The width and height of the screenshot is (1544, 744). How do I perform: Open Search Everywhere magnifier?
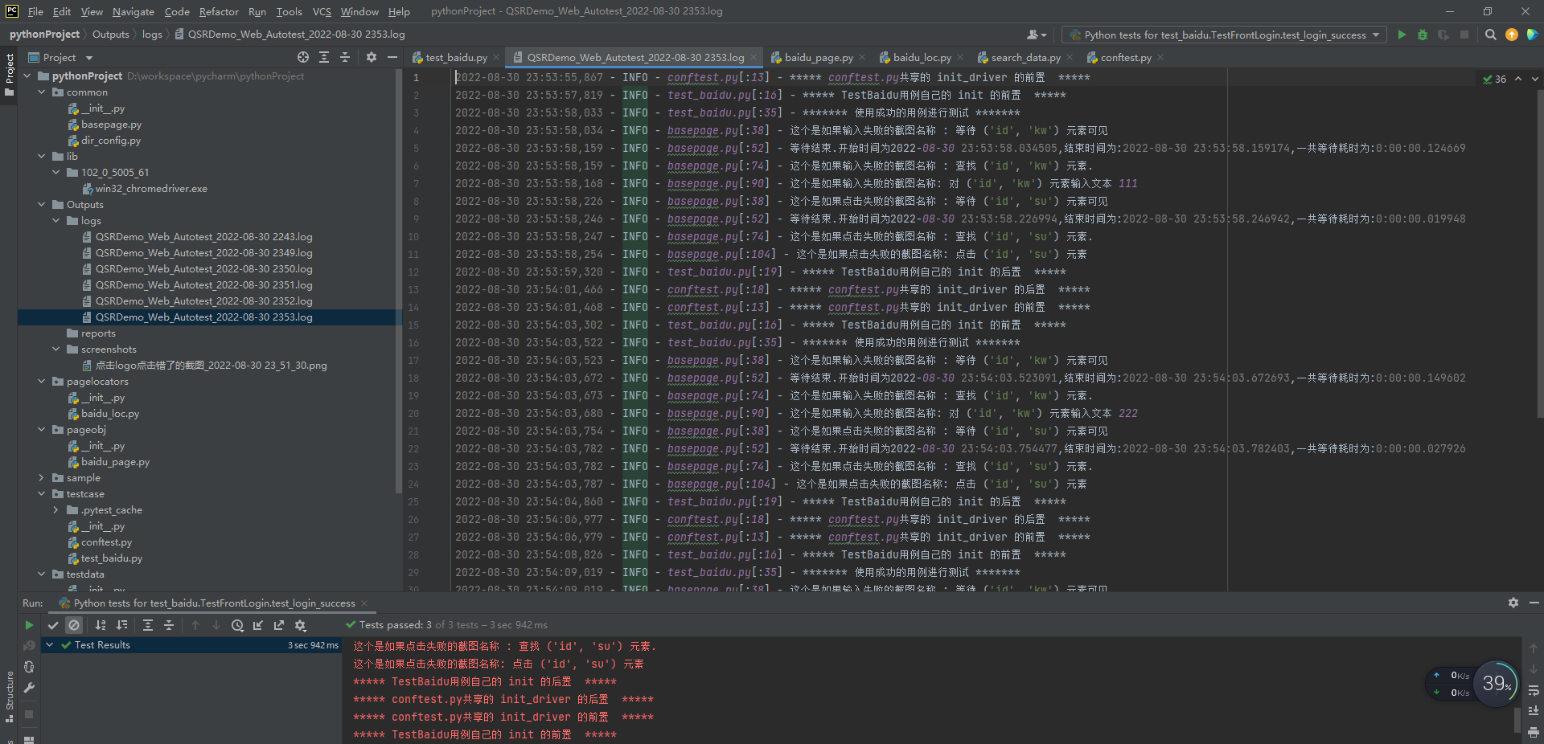(1490, 35)
